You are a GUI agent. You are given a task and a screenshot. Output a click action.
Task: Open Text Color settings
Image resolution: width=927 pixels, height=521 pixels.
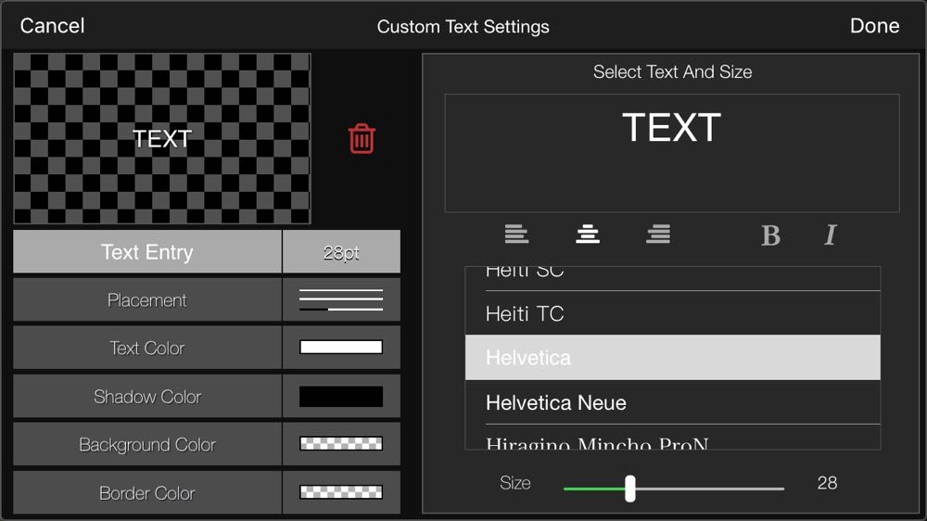(x=147, y=349)
